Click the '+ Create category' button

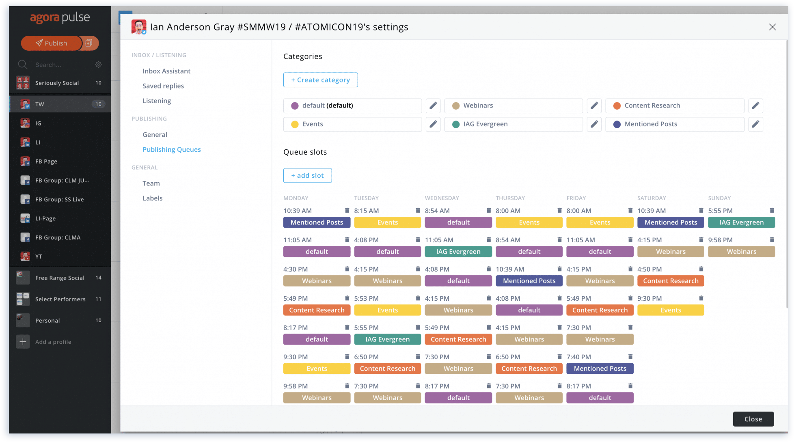[320, 80]
